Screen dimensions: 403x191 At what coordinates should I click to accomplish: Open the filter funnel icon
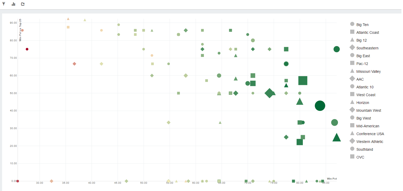pos(4,4)
